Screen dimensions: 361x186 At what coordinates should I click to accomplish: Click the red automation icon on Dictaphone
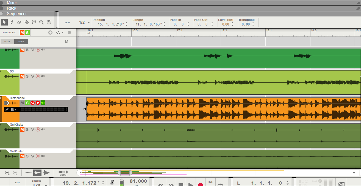coord(32,103)
